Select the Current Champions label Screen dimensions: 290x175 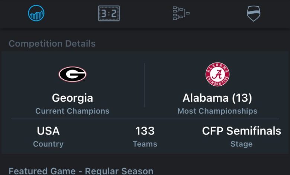click(x=72, y=111)
